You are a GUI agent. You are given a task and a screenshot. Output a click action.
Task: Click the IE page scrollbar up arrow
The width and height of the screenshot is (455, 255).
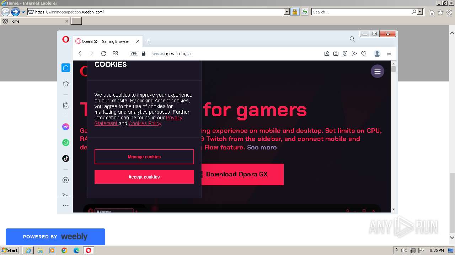click(x=452, y=33)
